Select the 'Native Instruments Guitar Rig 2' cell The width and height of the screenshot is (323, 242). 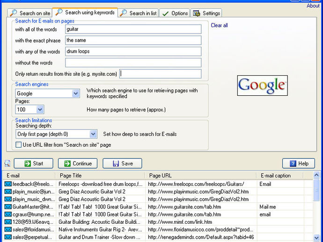[100, 230]
